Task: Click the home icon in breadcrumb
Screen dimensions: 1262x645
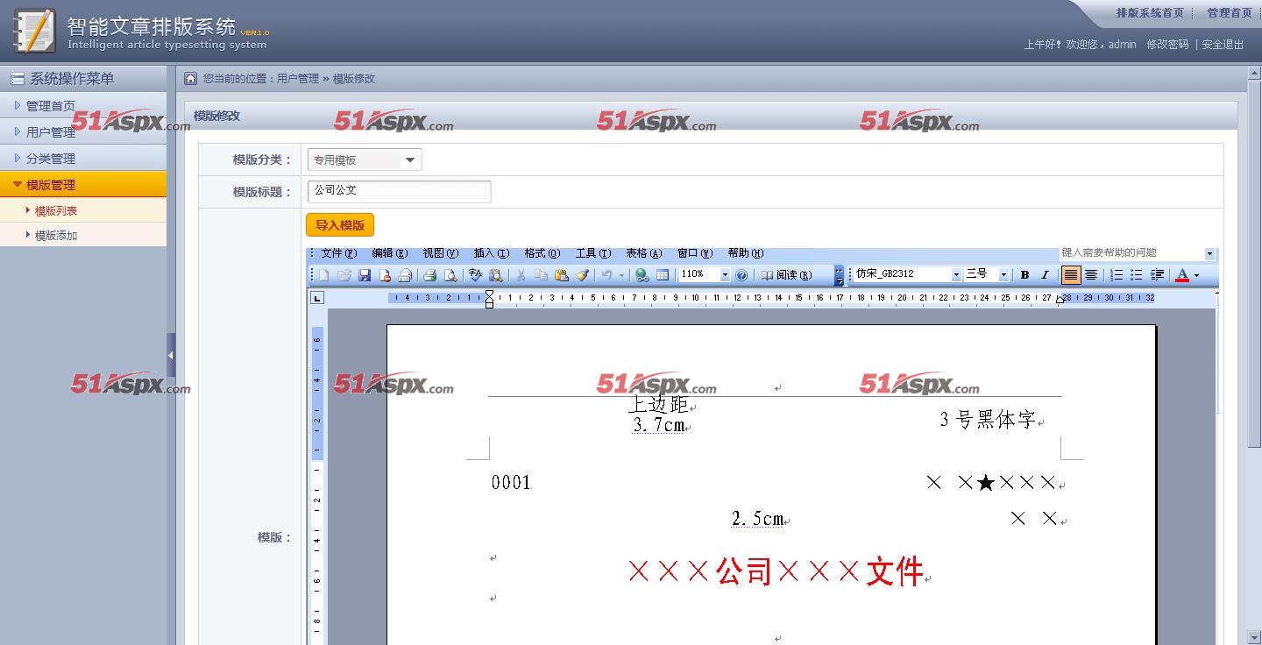Action: click(x=190, y=78)
